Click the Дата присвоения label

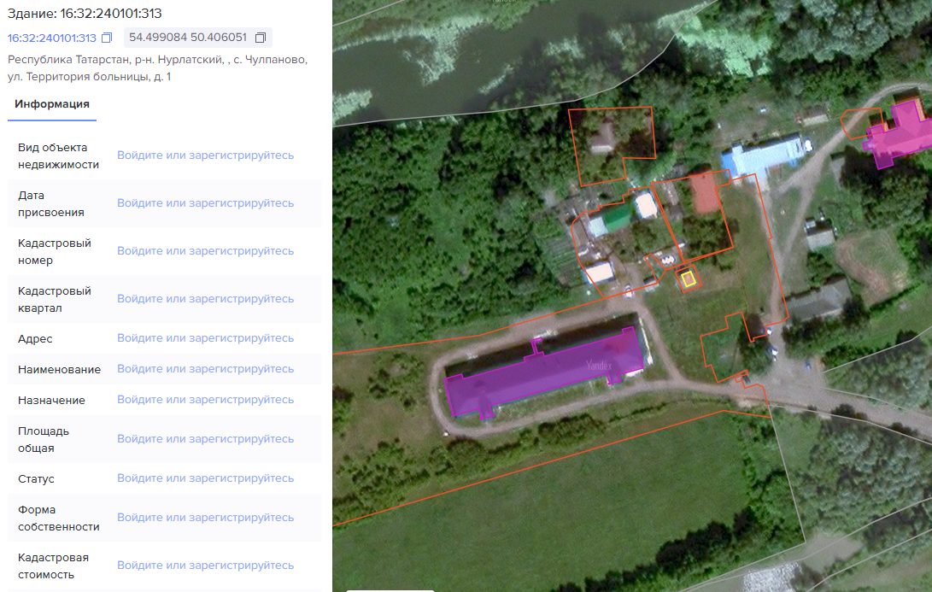[x=51, y=204]
